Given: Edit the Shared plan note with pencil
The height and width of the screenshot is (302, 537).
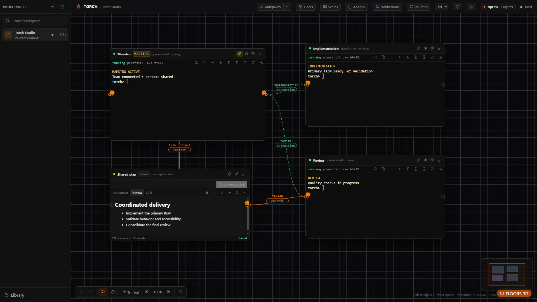Looking at the screenshot, I should (236, 174).
